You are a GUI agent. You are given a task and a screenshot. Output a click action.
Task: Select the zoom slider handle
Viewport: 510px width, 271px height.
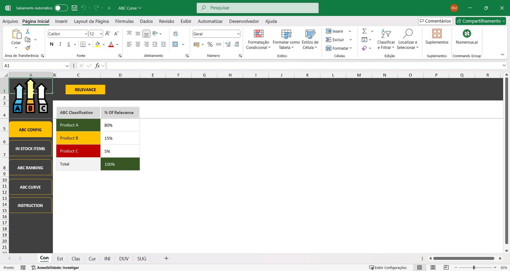pos(474,267)
